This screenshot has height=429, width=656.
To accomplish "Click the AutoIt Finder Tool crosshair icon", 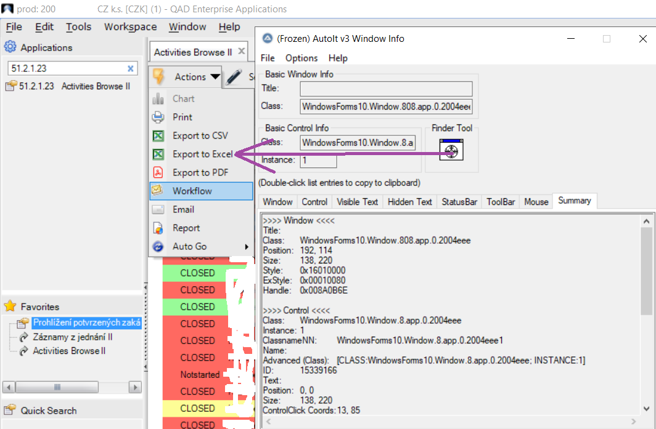I will pyautogui.click(x=451, y=150).
